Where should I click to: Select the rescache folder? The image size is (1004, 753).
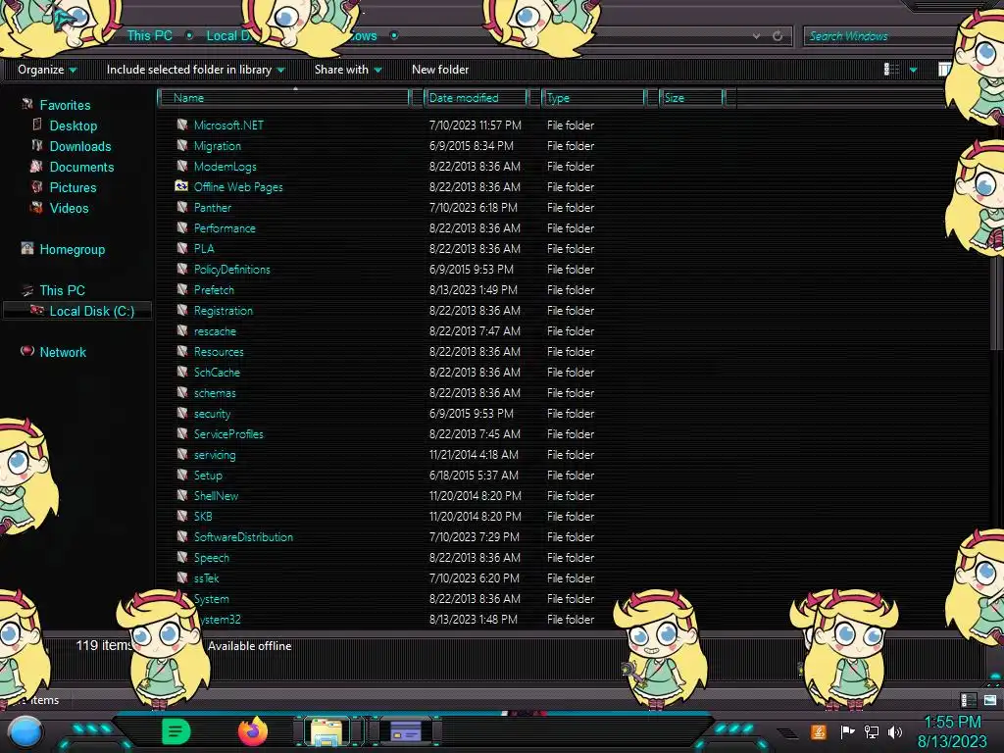215,331
